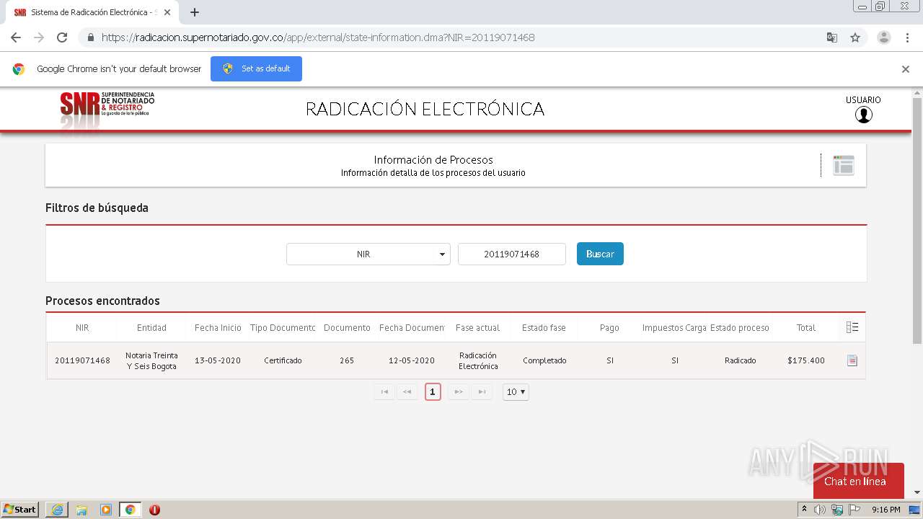Click the browser address bar URL
The height and width of the screenshot is (519, 923).
click(x=318, y=37)
